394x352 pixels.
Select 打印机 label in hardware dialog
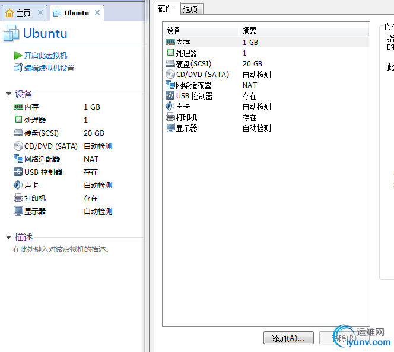coord(186,117)
